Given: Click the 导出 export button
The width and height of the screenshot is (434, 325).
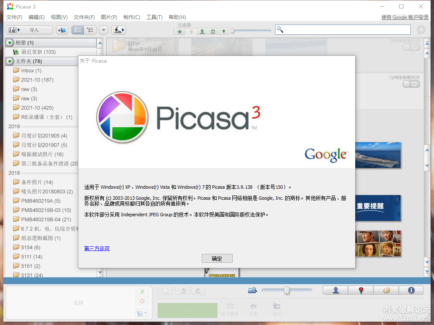Looking at the screenshot, I should (x=276, y=309).
